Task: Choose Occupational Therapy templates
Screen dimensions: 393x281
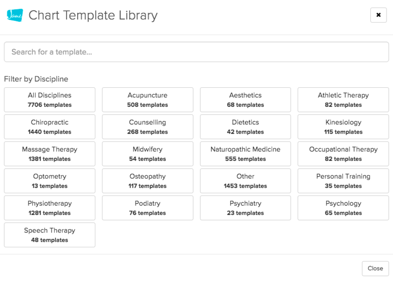Action: click(x=343, y=154)
